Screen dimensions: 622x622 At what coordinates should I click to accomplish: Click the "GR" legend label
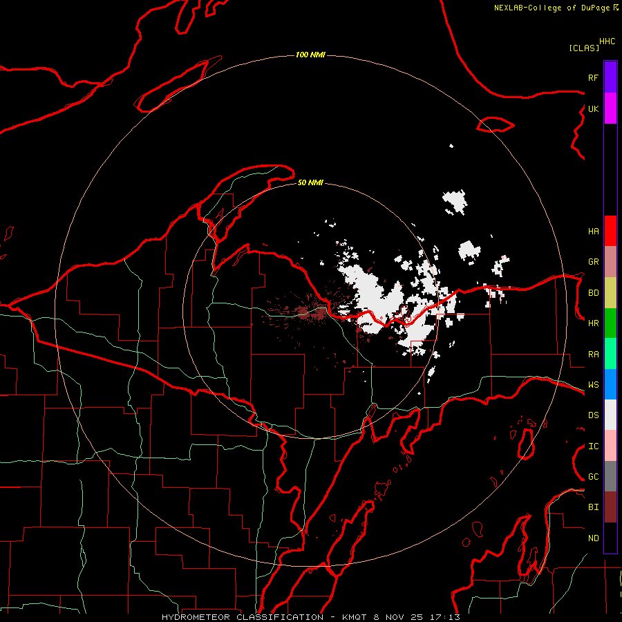coord(593,262)
